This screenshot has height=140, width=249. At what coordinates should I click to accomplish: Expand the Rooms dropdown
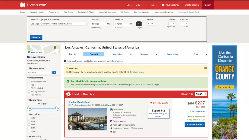tap(150, 24)
